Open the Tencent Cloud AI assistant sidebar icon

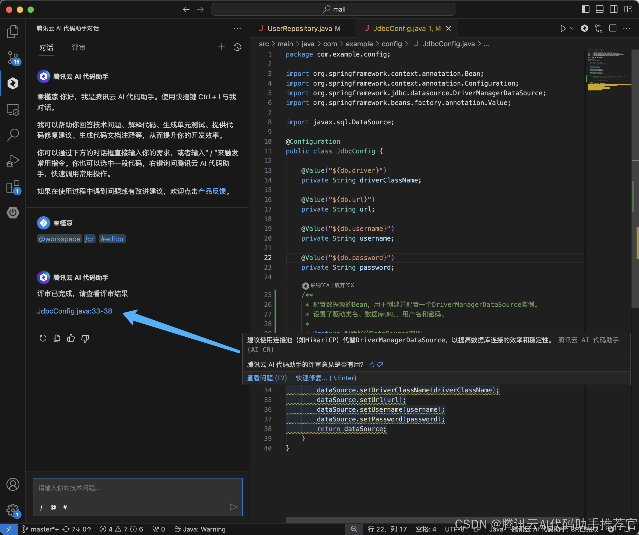click(x=13, y=83)
